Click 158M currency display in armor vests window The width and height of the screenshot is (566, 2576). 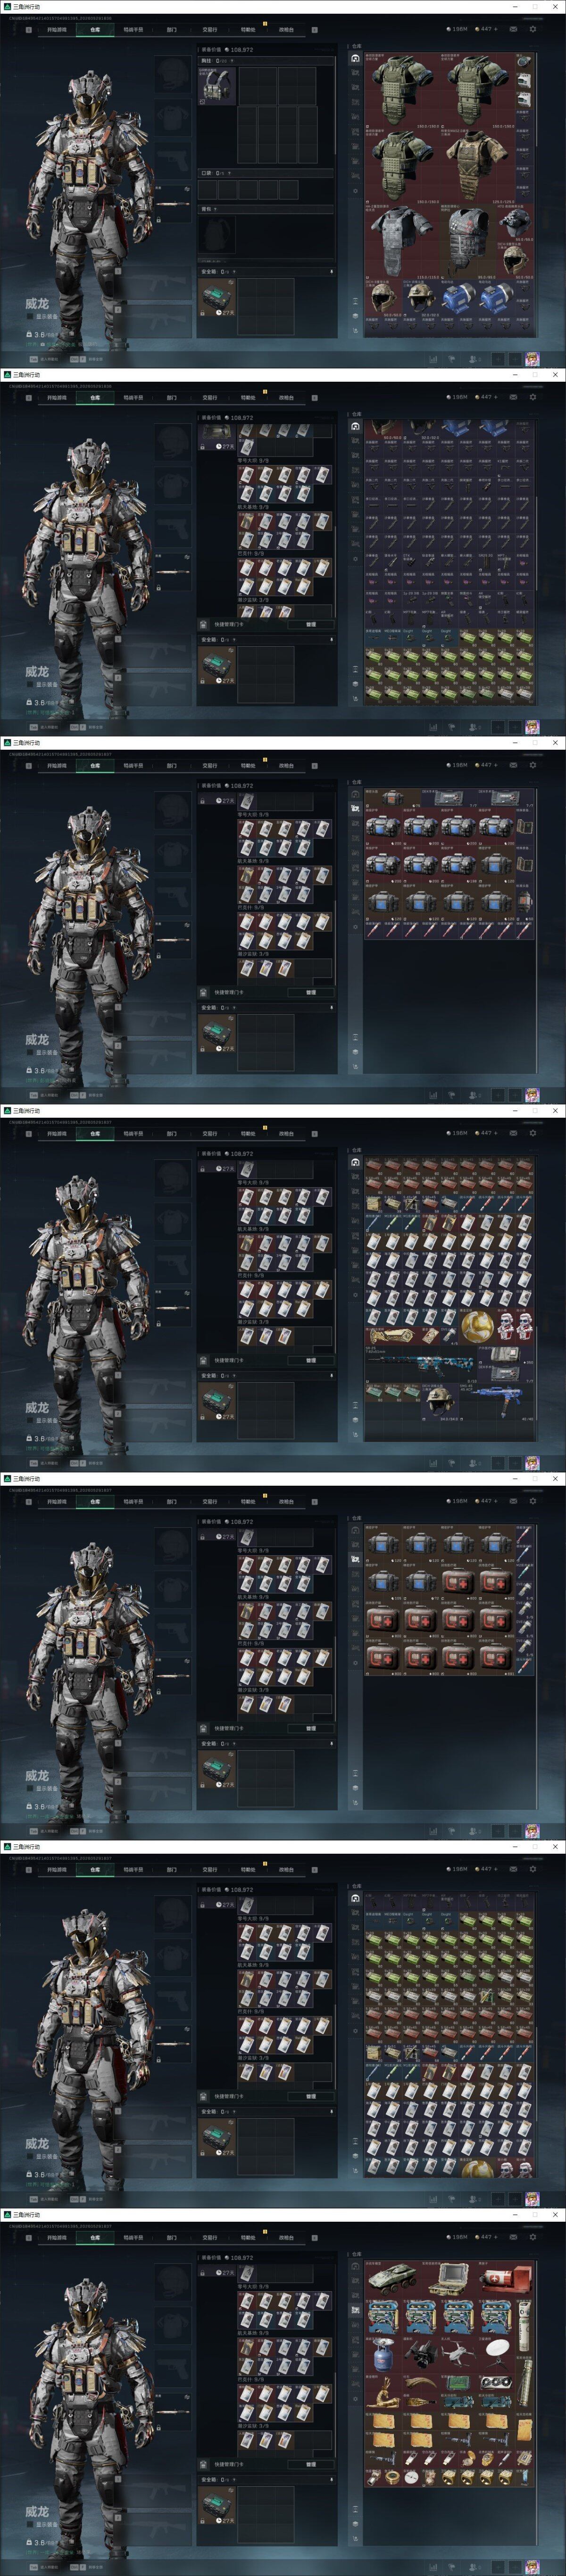(458, 29)
